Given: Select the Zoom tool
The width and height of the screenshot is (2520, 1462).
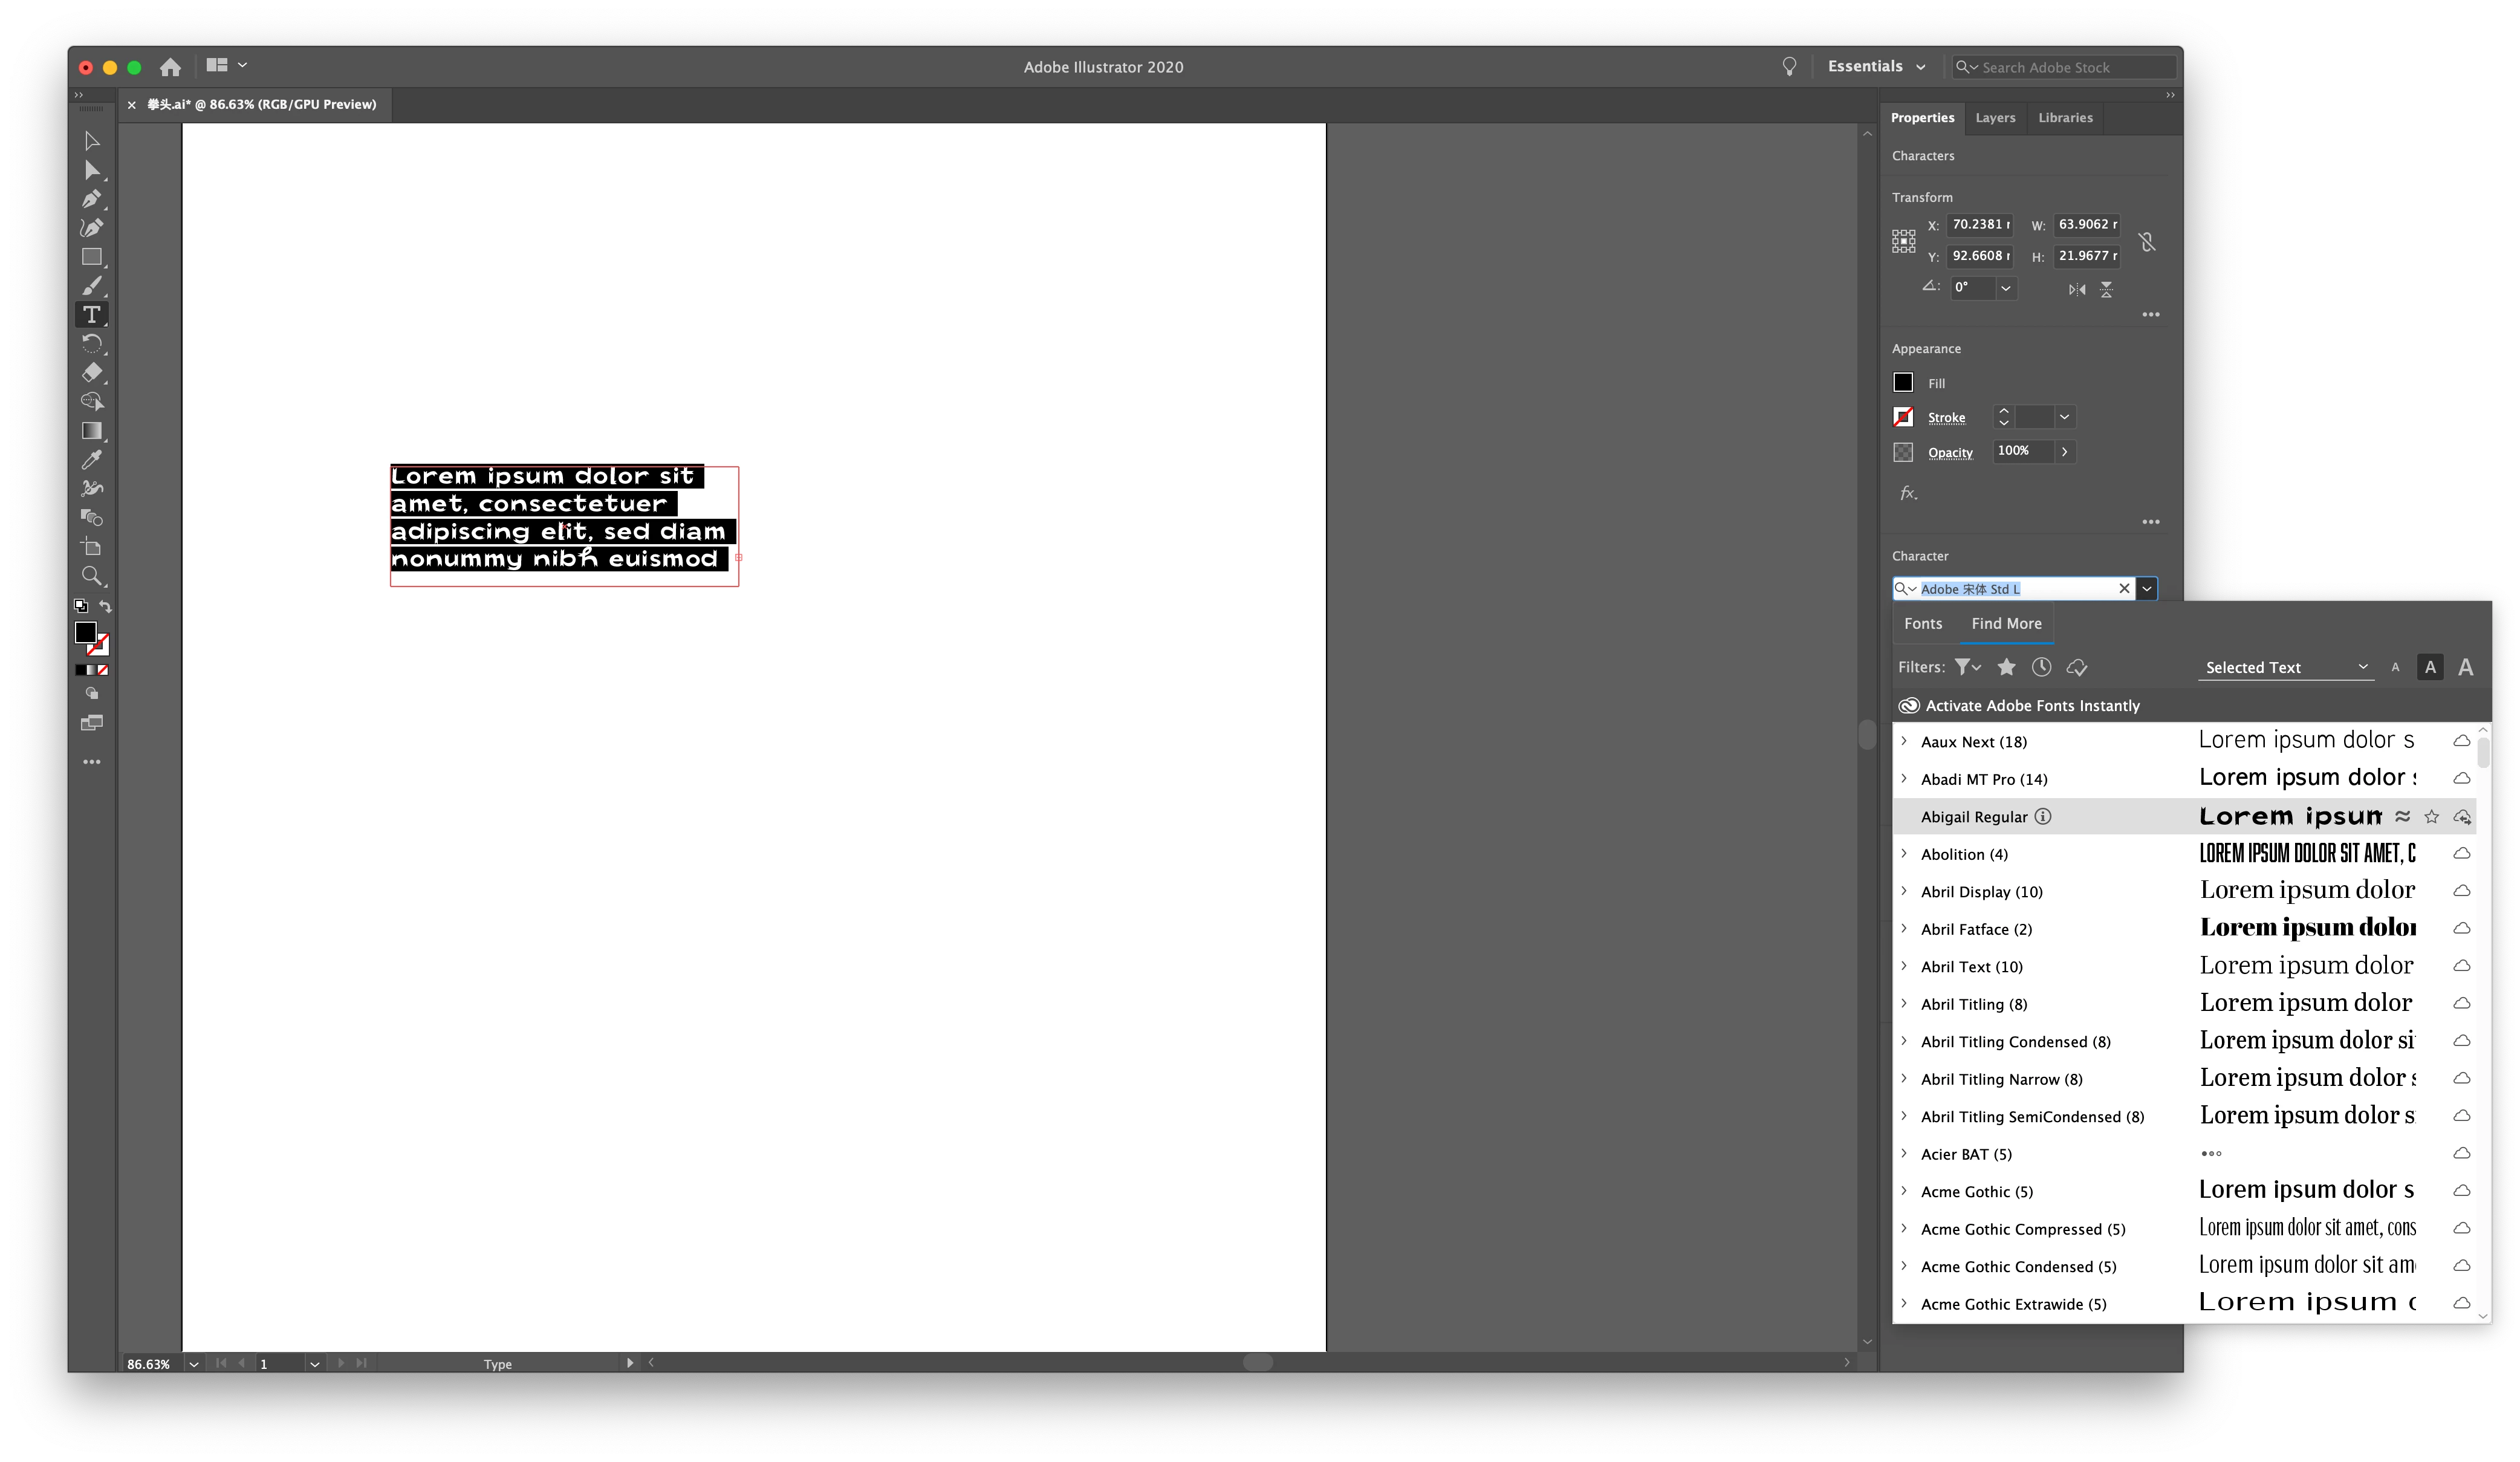Looking at the screenshot, I should coord(91,576).
